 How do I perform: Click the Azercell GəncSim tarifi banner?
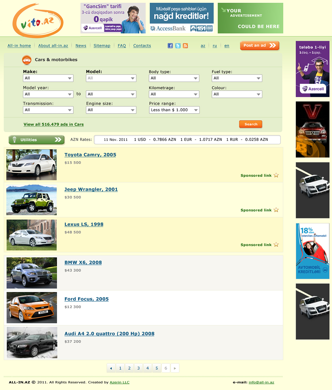pos(113,18)
